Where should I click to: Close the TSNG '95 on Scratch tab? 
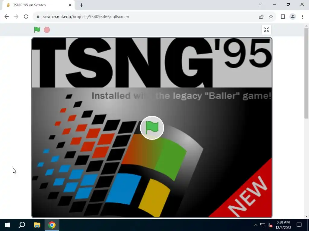(70, 5)
